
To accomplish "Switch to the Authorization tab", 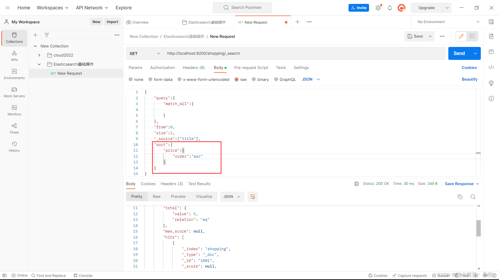I will pyautogui.click(x=162, y=68).
